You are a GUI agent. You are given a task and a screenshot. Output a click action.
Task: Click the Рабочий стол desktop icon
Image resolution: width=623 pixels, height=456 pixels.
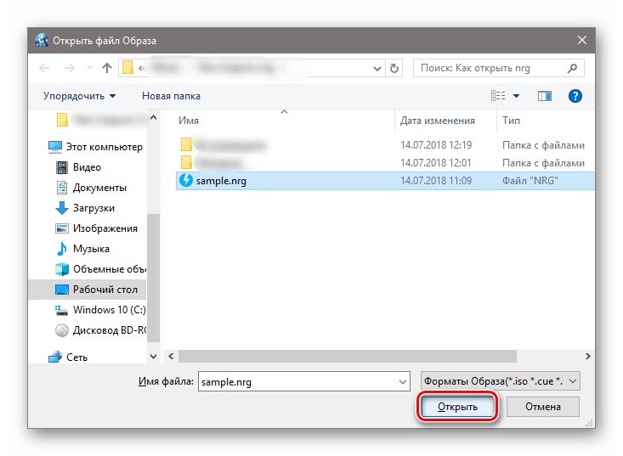point(61,290)
